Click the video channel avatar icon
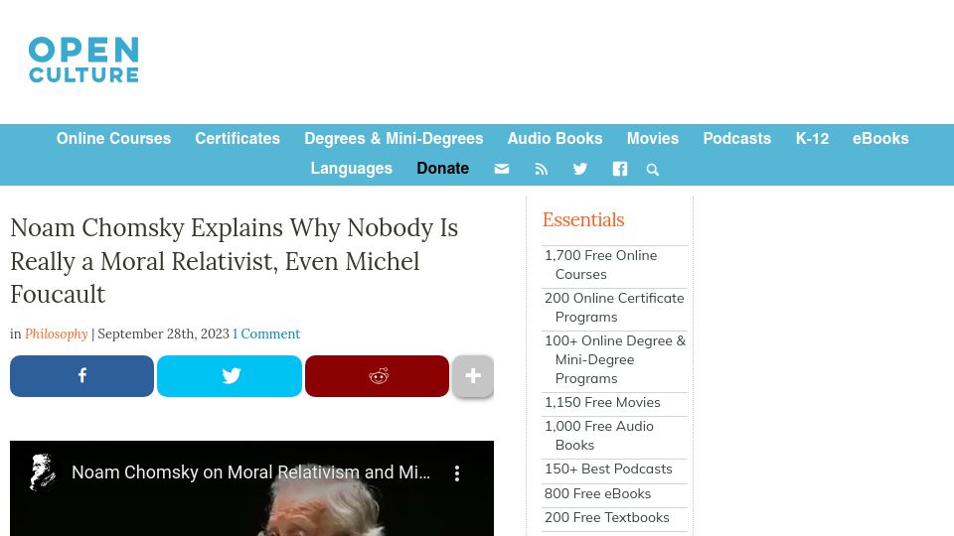The height and width of the screenshot is (536, 954). tap(43, 472)
